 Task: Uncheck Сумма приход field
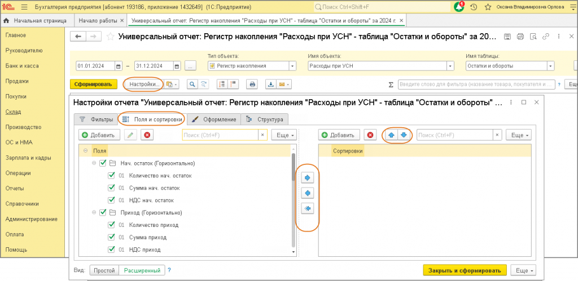click(111, 237)
